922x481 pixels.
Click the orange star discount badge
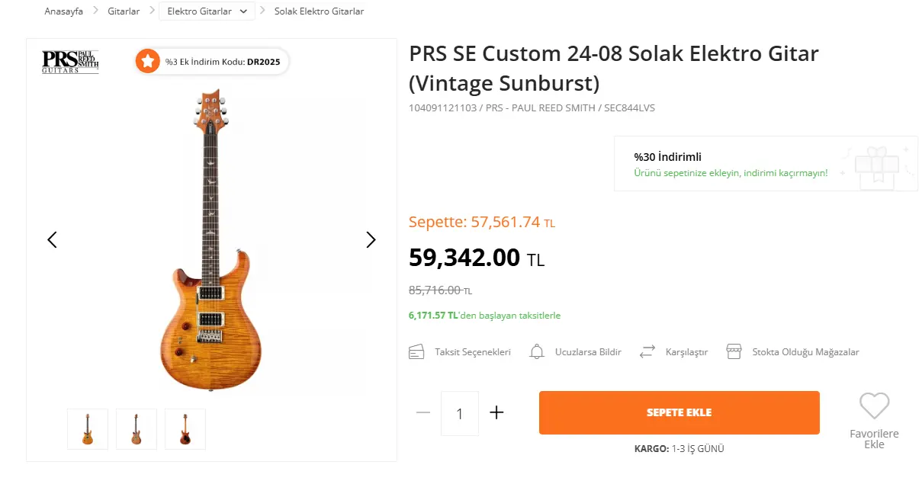click(148, 62)
